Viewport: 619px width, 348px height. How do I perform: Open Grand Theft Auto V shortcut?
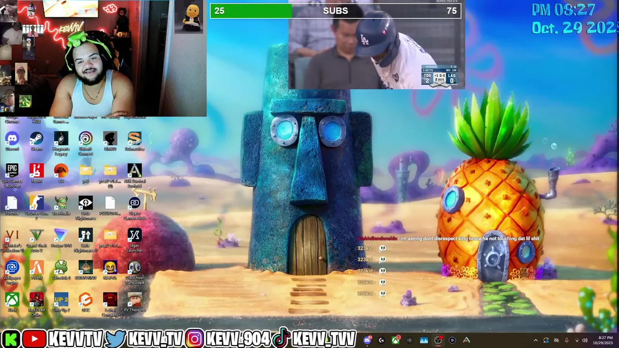click(x=37, y=241)
